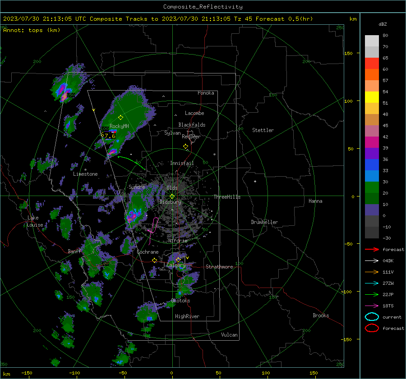Select the Sundre city label
Viewport: 406px width, 379px height.
click(x=137, y=187)
